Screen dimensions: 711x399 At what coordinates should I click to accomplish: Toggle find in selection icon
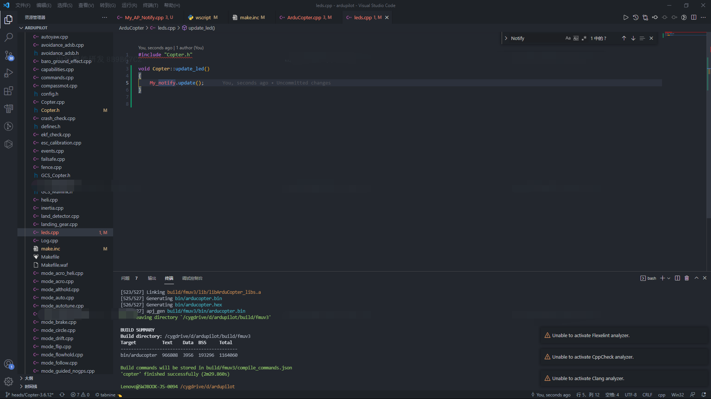(x=642, y=38)
